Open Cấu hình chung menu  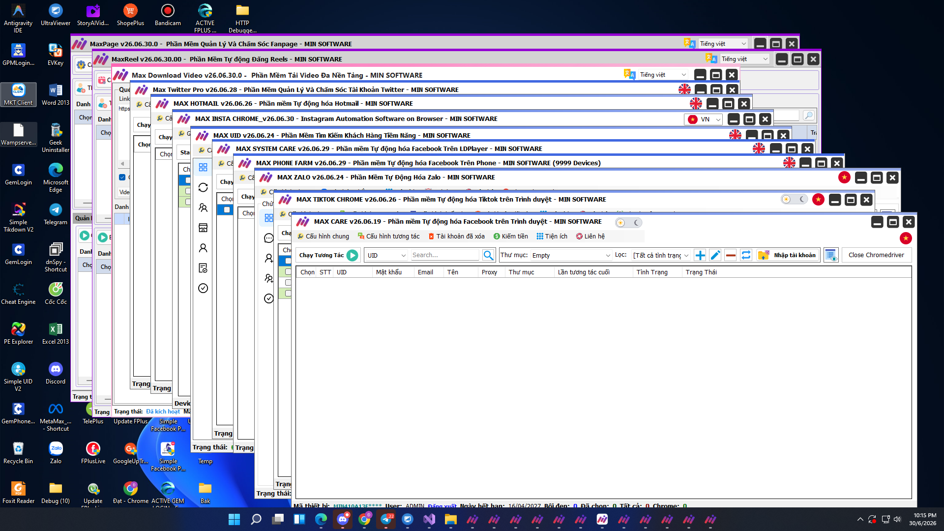tap(324, 236)
